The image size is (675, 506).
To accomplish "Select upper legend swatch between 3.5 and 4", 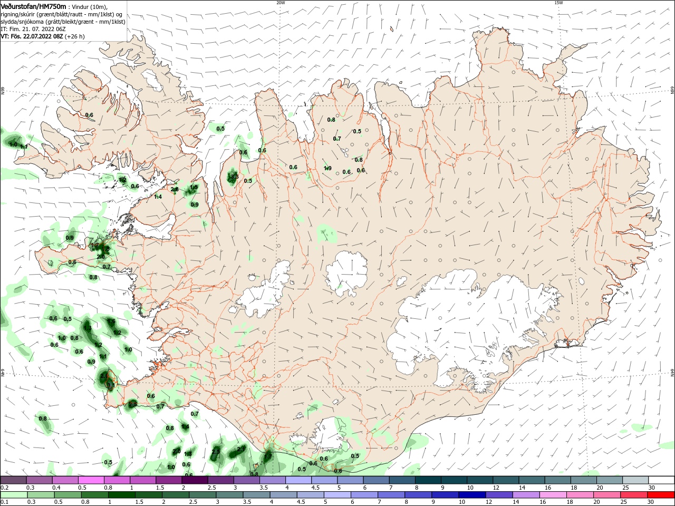I will tap(272, 480).
